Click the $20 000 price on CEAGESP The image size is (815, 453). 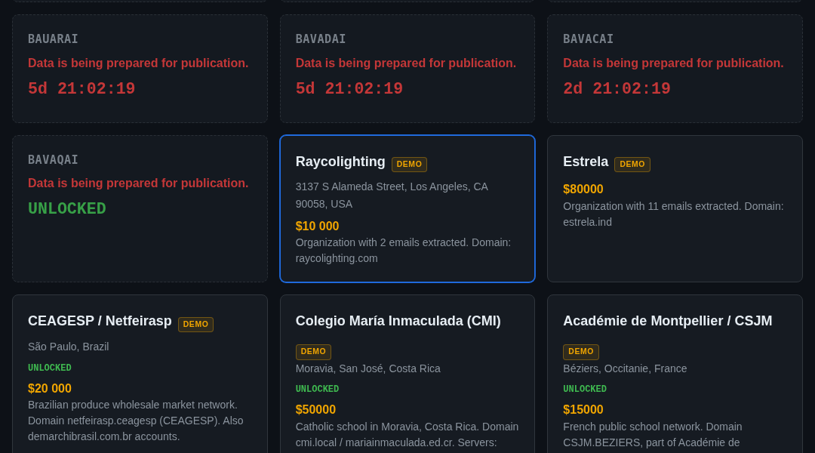click(50, 389)
